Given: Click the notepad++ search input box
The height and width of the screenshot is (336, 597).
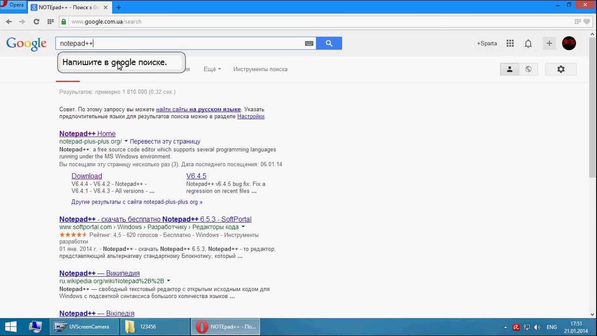Looking at the screenshot, I should pyautogui.click(x=180, y=43).
